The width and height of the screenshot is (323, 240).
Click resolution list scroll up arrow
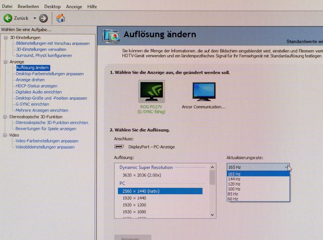pos(212,167)
